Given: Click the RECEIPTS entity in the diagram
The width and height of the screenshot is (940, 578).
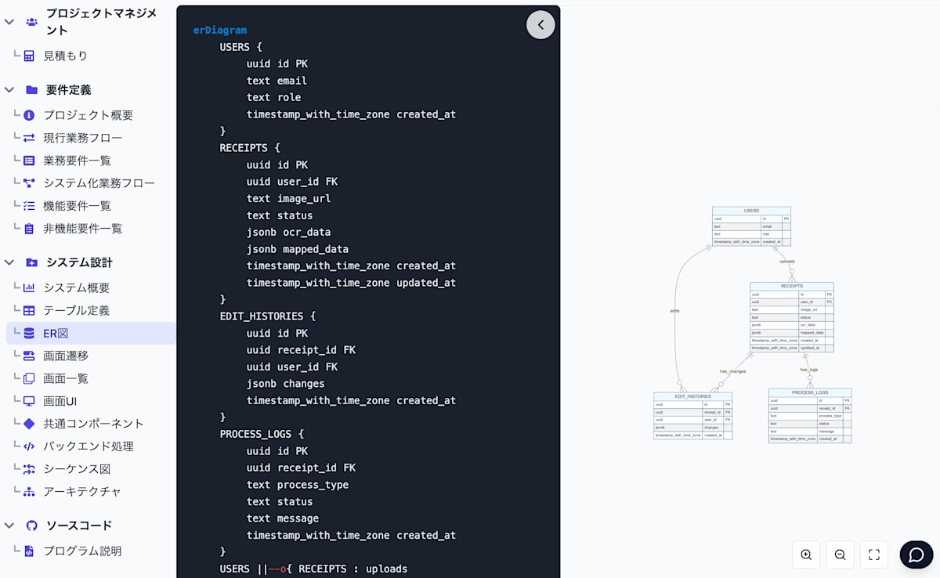Looking at the screenshot, I should point(791,317).
